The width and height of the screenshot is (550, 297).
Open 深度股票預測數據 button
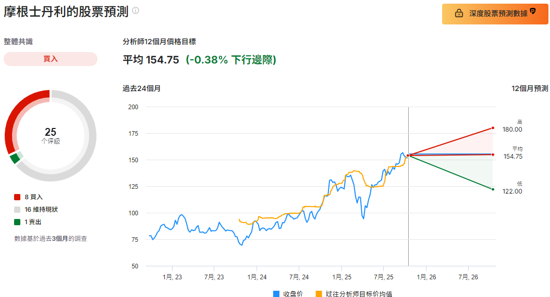[494, 14]
